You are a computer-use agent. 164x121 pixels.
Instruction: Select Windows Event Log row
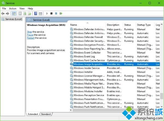coord(115,57)
